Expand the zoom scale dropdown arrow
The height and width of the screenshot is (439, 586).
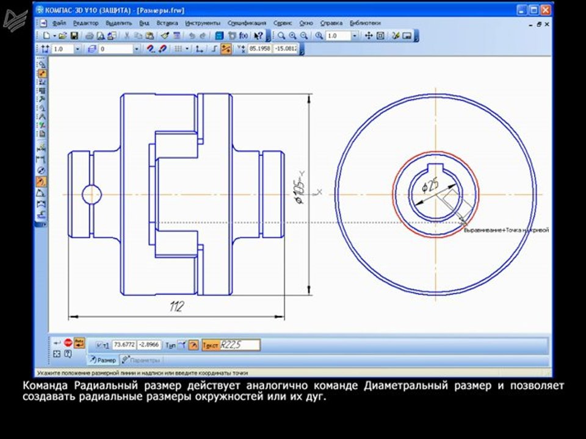point(354,36)
